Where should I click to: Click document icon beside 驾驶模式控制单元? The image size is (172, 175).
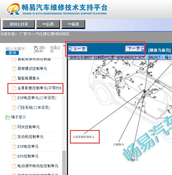[x=14, y=69]
